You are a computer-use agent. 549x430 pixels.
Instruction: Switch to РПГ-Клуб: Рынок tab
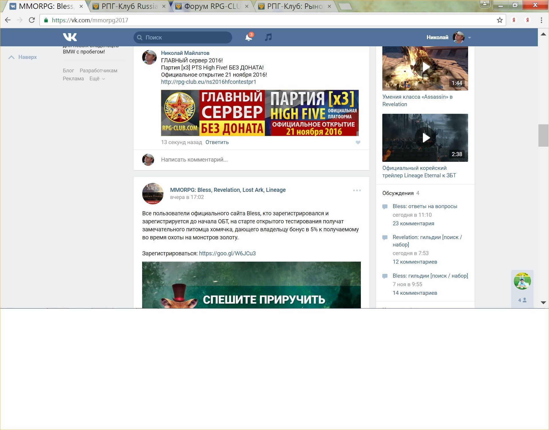[x=295, y=6]
